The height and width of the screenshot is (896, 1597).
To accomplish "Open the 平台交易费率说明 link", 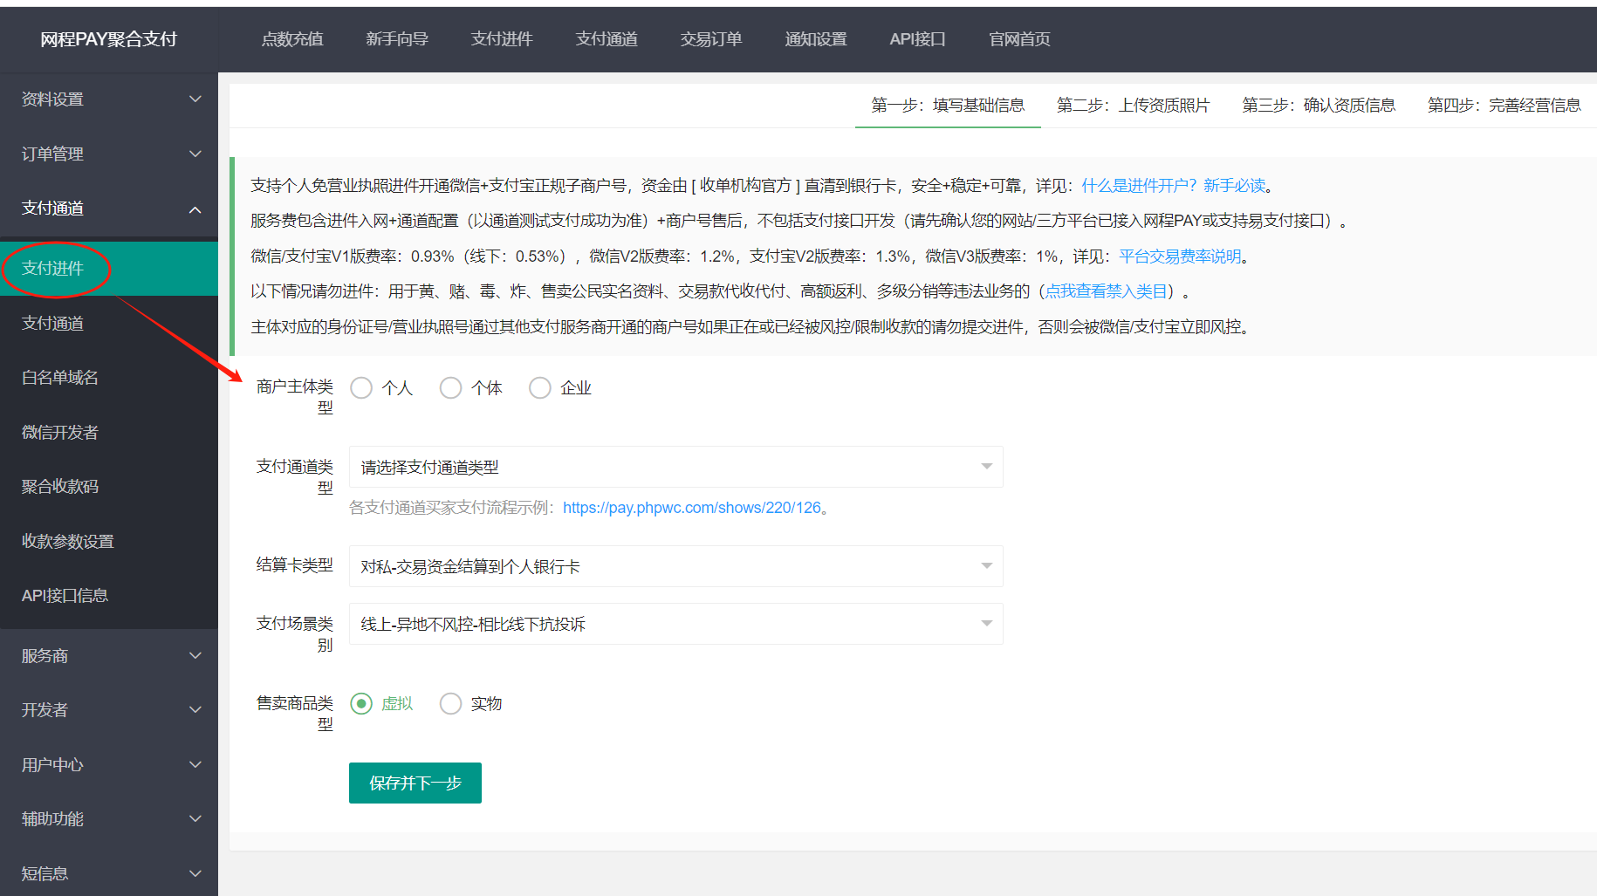I will [x=1180, y=256].
